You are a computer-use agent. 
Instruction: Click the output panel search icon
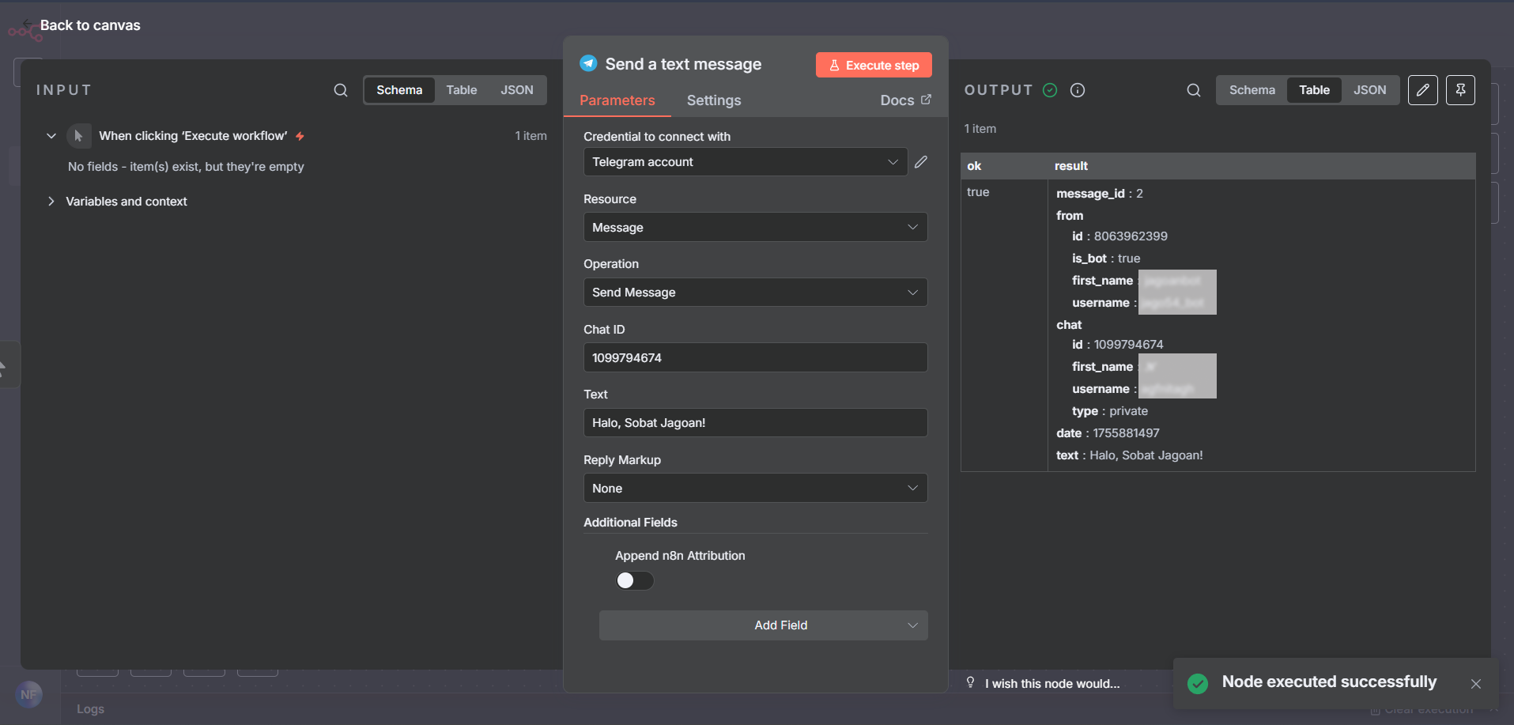click(x=1194, y=90)
